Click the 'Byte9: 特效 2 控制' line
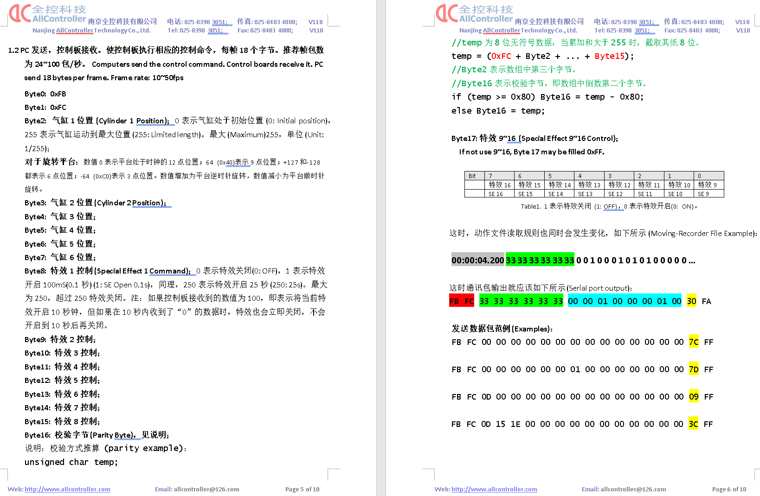This screenshot has width=760, height=496. [x=60, y=339]
